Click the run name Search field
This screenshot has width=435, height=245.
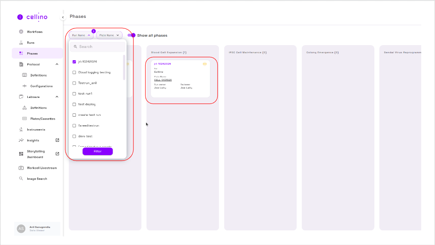[x=98, y=47]
